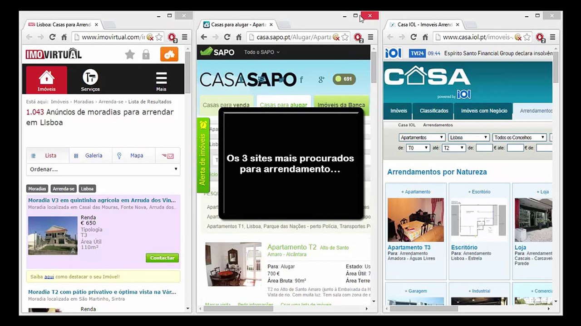Open the Casas para venda tab
This screenshot has height=326, width=581.
pos(226,105)
